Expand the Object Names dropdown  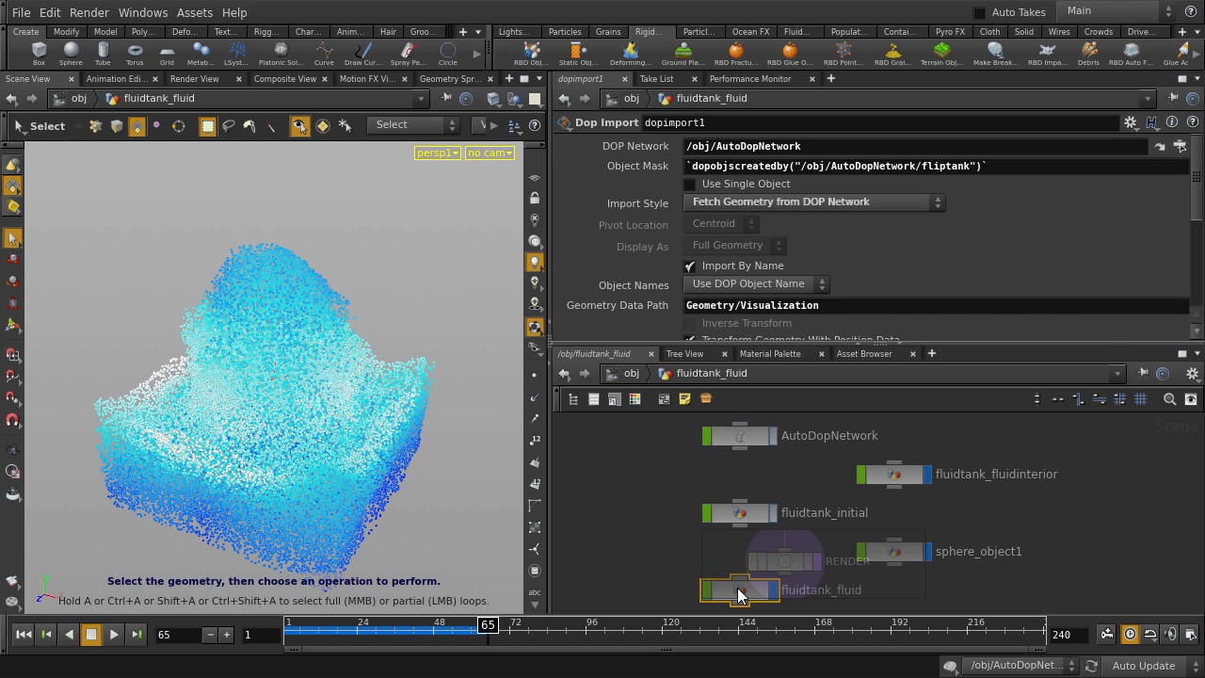point(757,284)
